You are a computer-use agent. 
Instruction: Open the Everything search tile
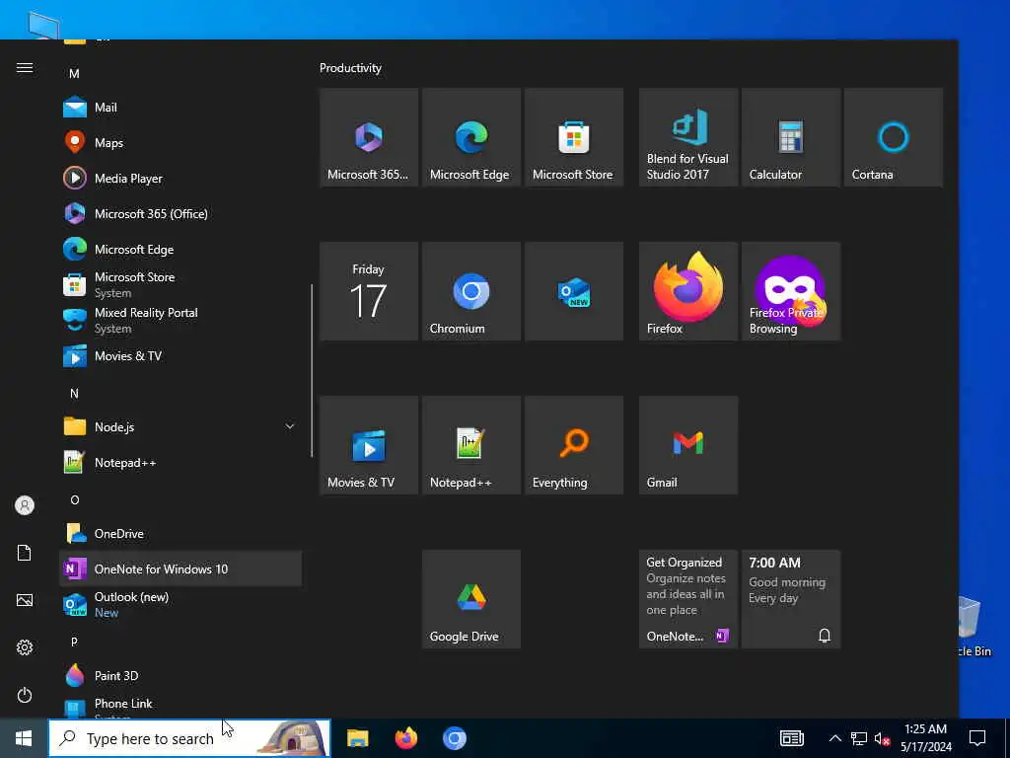coord(573,445)
